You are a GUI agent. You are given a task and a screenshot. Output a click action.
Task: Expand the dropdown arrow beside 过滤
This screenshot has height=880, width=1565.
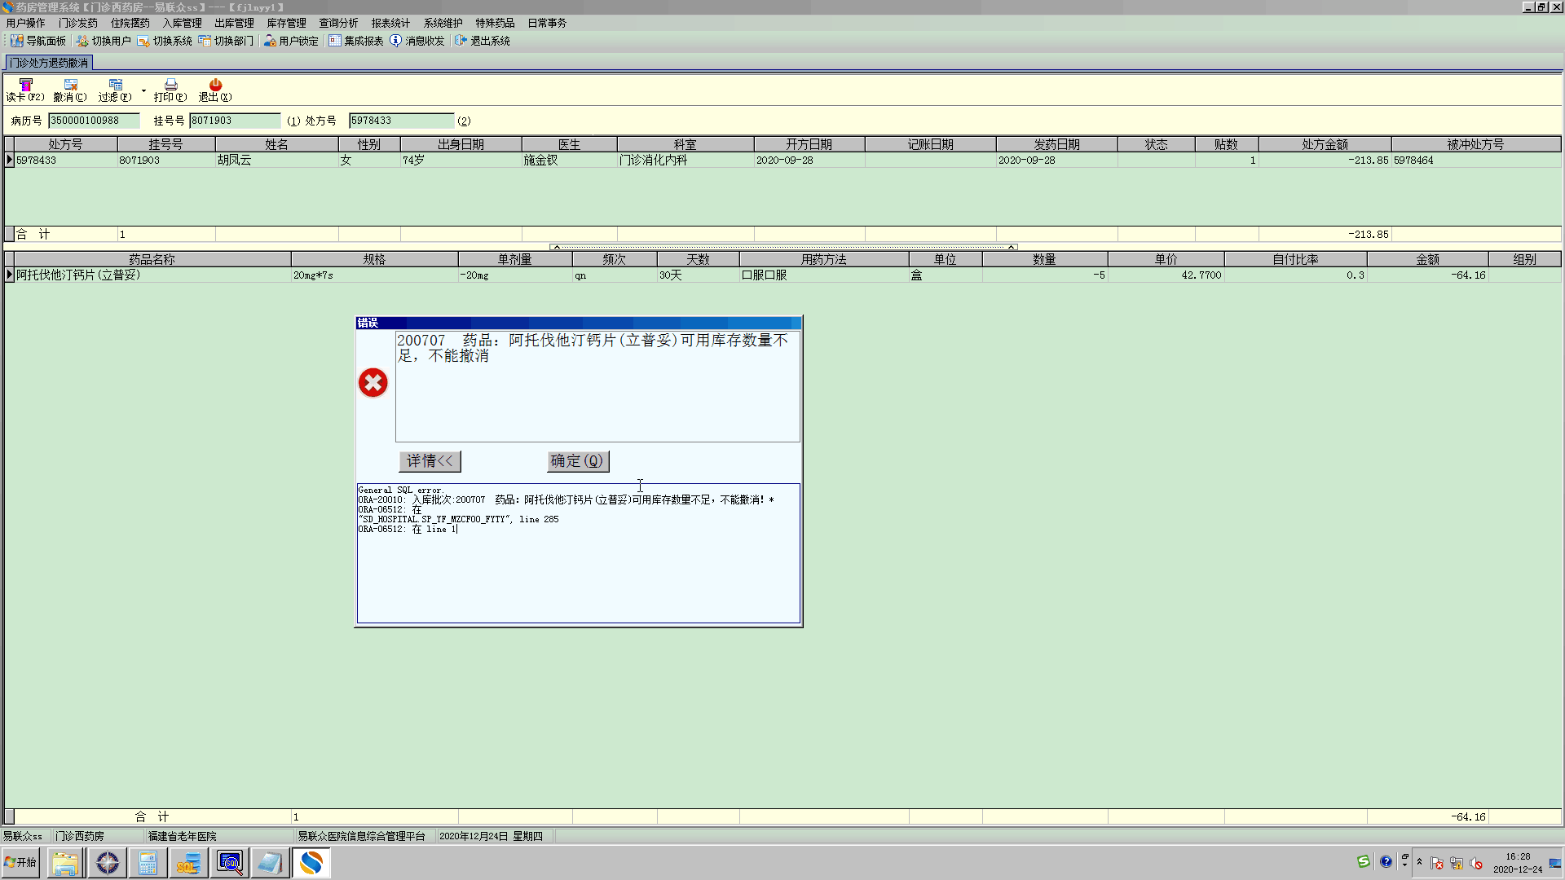pos(144,91)
